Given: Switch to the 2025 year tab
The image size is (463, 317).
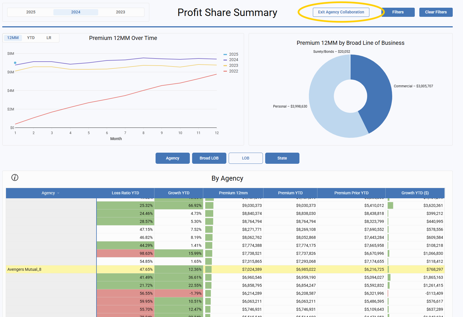Looking at the screenshot, I should click(x=31, y=12).
